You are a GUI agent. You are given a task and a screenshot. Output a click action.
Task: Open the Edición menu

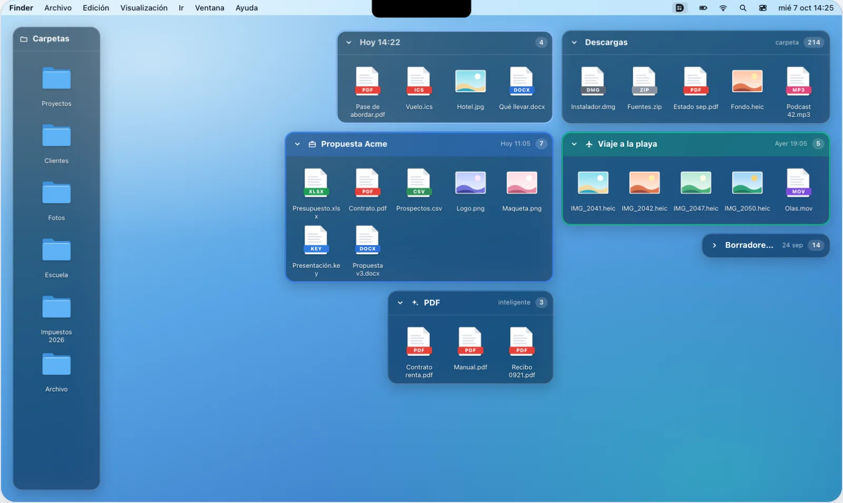click(x=96, y=8)
